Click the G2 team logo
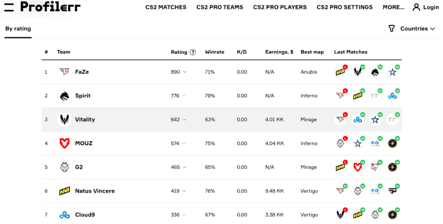 point(64,167)
